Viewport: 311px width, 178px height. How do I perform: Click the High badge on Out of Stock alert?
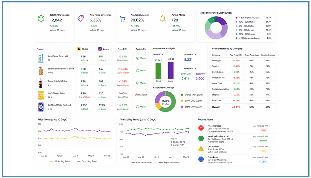click(x=263, y=151)
